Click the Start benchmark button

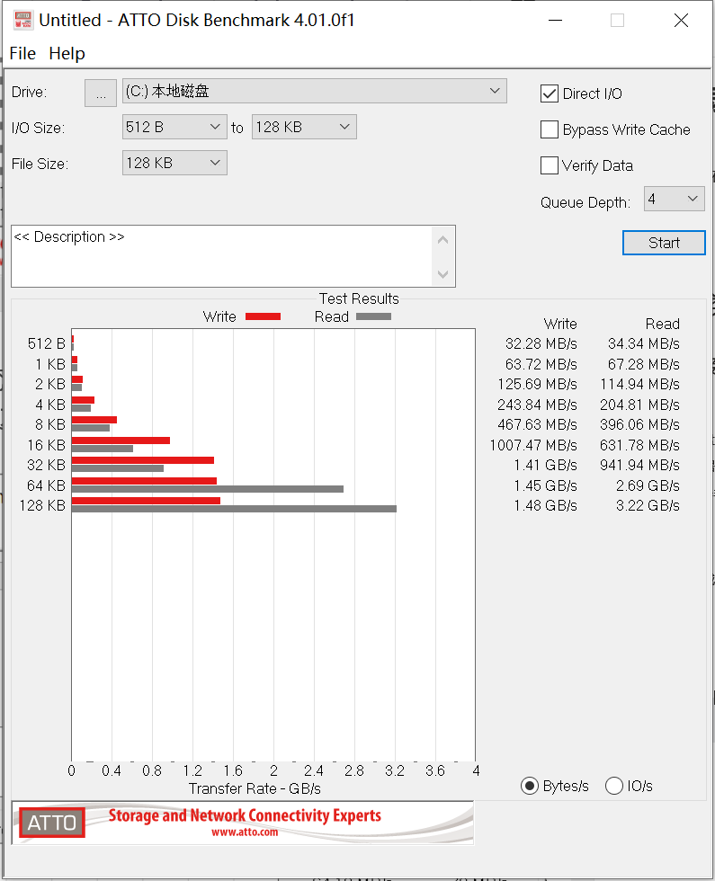tap(664, 243)
